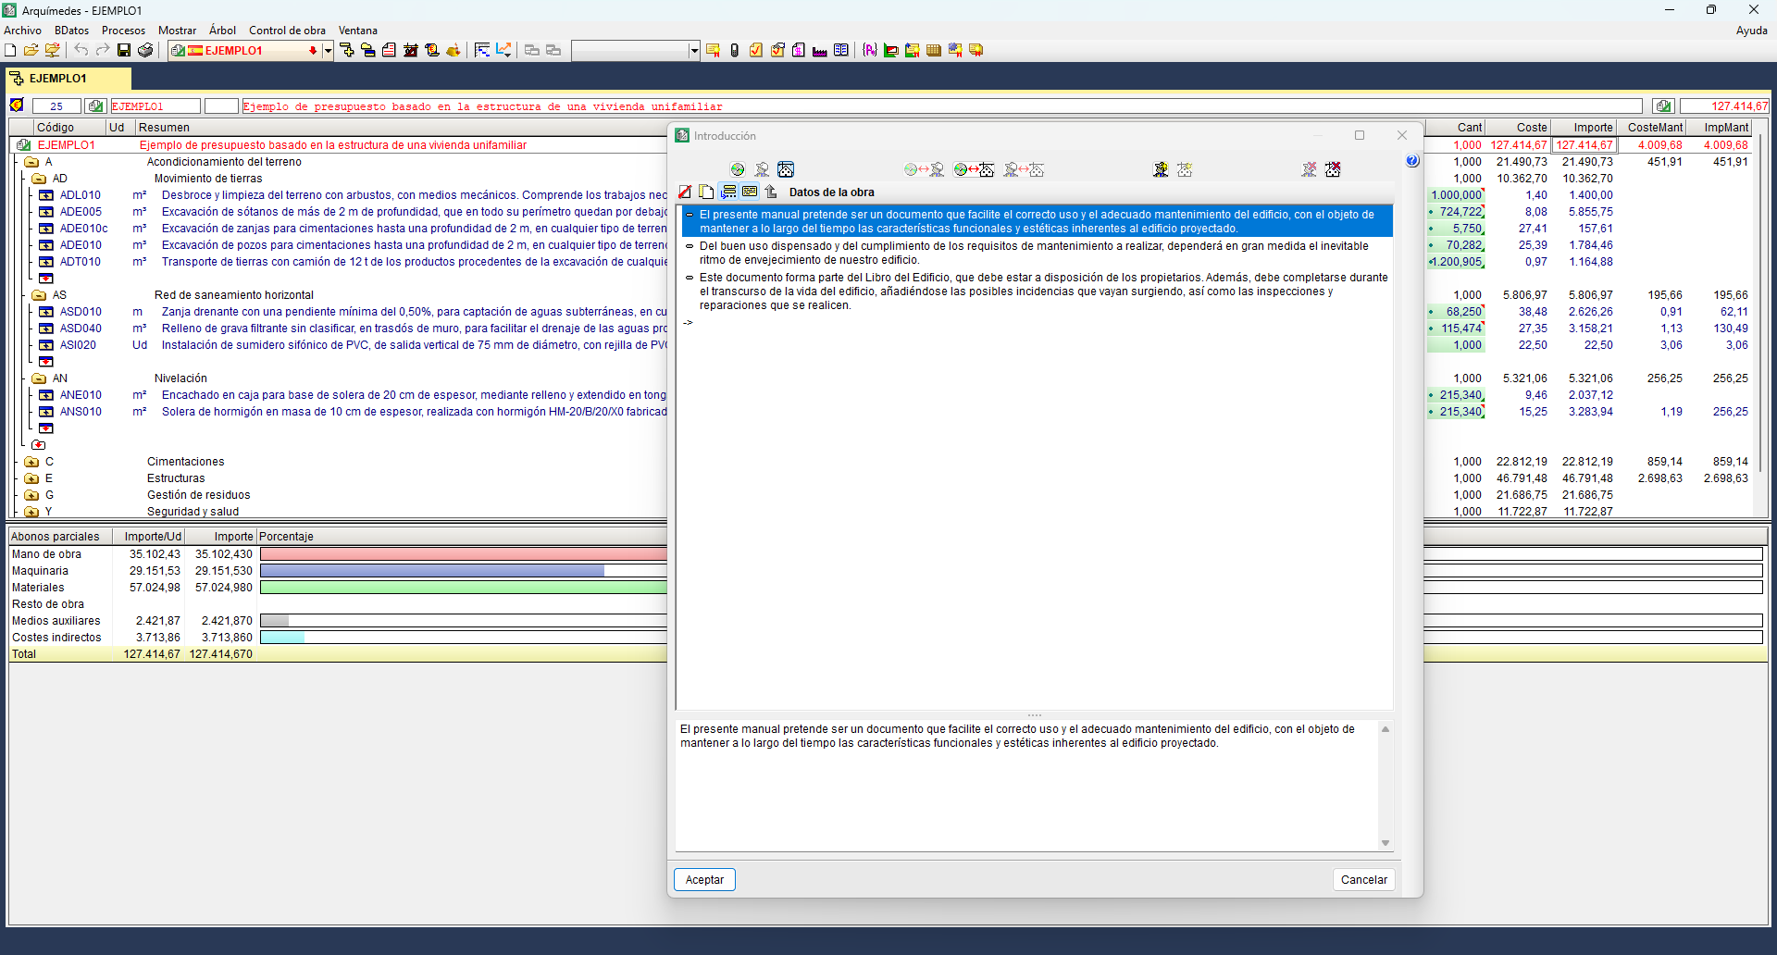1777x955 pixels.
Task: Click the open folder icon in the main toolbar
Action: [x=31, y=50]
